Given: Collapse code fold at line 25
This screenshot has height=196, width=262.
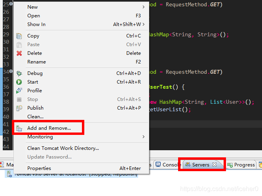Looking at the screenshot, I should (11, 4).
